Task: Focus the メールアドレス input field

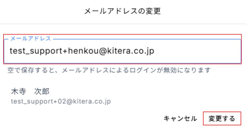Action: tap(122, 51)
